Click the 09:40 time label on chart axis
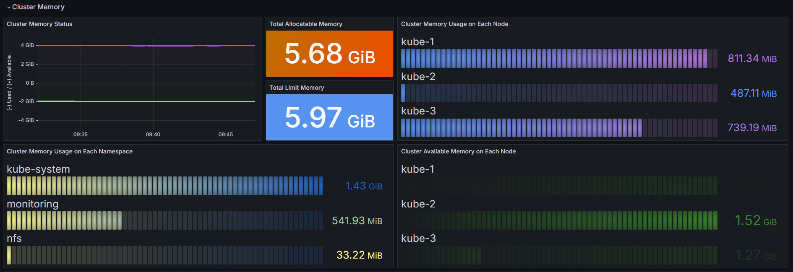The image size is (793, 272). point(153,135)
